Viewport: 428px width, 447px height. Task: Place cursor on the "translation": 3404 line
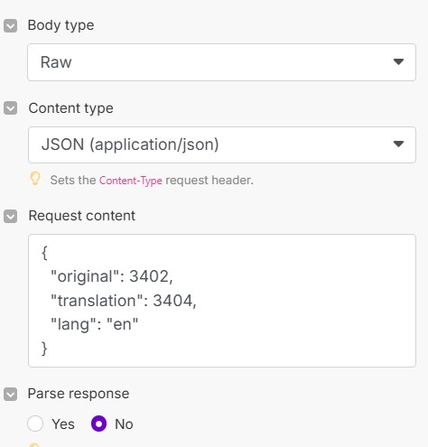coord(124,301)
